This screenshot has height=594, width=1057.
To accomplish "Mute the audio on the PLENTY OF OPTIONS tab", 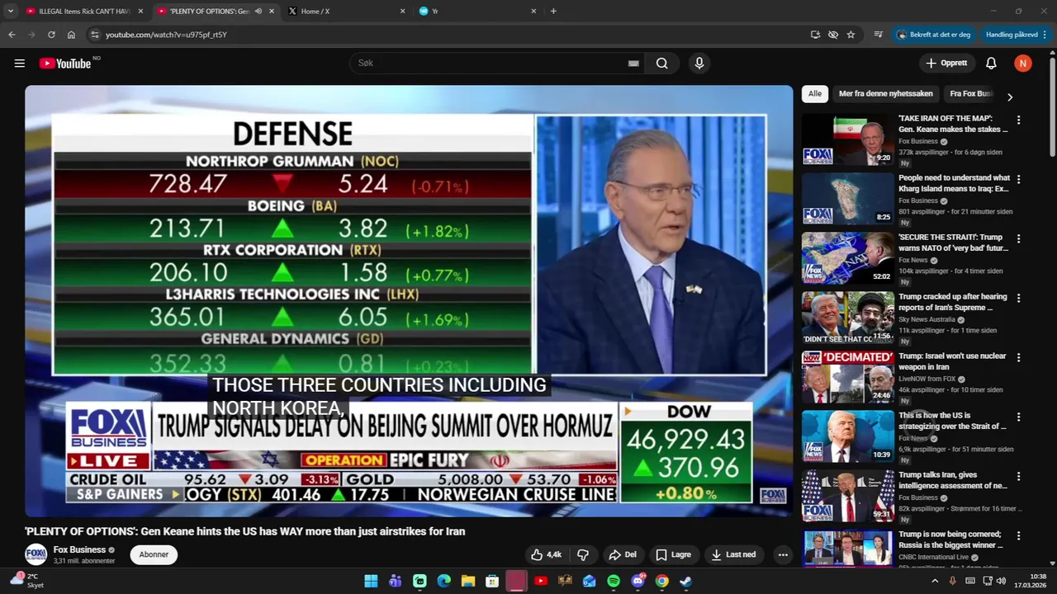I will tap(258, 12).
